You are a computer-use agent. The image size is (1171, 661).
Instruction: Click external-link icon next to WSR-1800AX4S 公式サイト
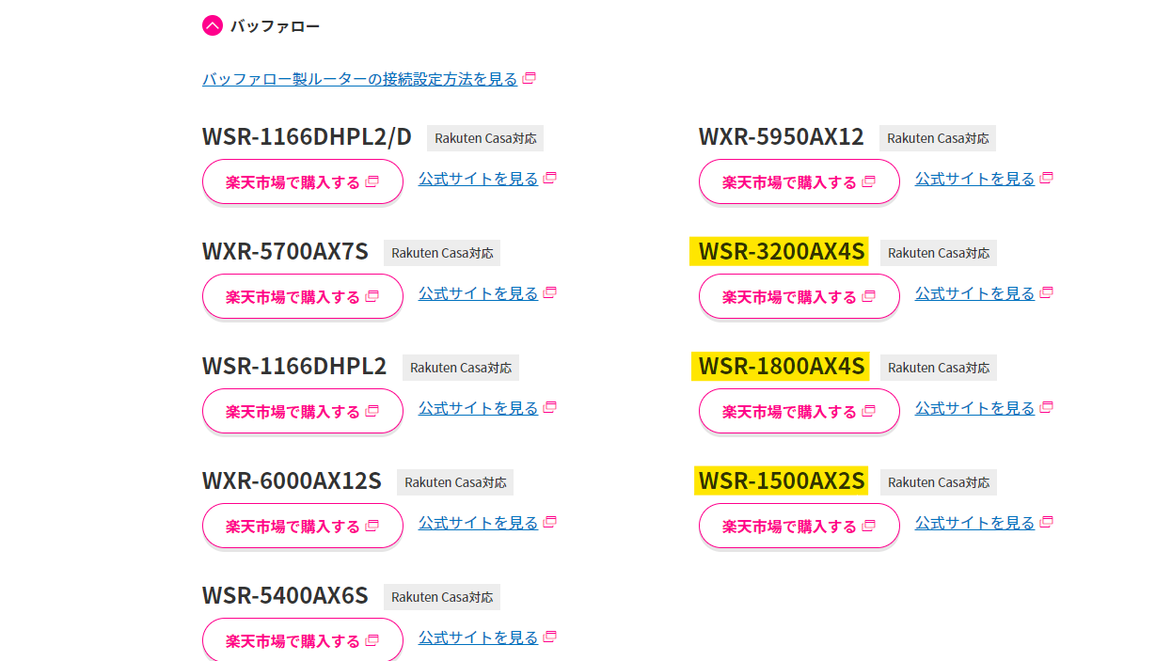[x=1046, y=407]
